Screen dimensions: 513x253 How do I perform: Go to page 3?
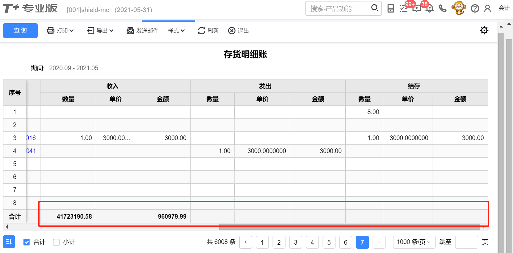pos(296,242)
